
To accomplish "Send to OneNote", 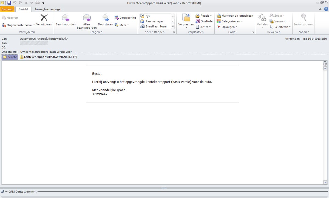I will click(x=197, y=21).
